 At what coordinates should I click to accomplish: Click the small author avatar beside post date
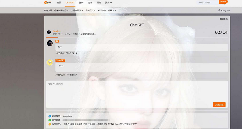point(49,32)
